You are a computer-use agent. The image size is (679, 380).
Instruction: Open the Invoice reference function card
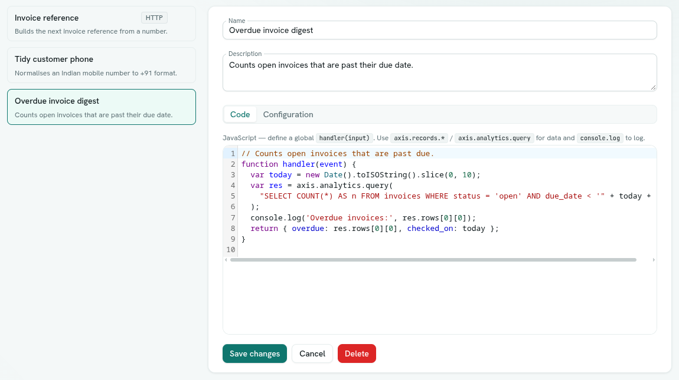point(102,24)
